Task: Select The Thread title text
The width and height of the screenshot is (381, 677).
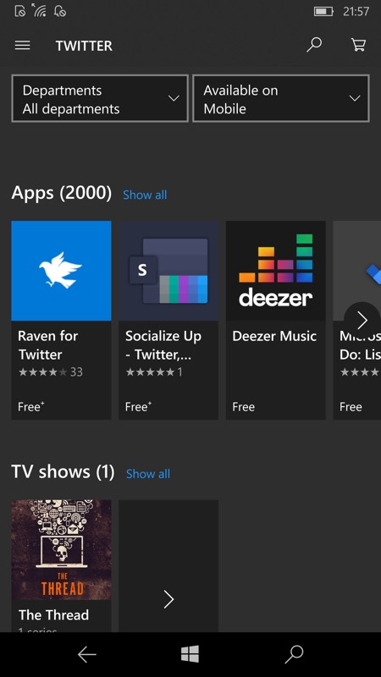Action: pos(53,615)
